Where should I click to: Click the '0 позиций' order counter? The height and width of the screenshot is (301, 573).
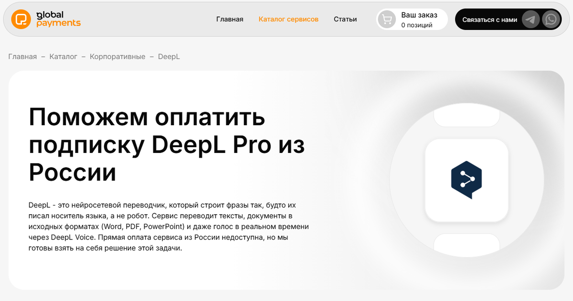[x=417, y=25]
